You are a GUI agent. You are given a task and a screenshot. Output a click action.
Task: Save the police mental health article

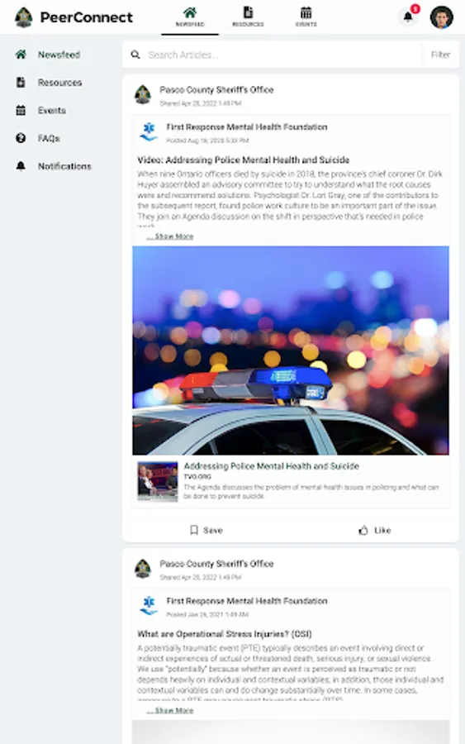coord(206,530)
